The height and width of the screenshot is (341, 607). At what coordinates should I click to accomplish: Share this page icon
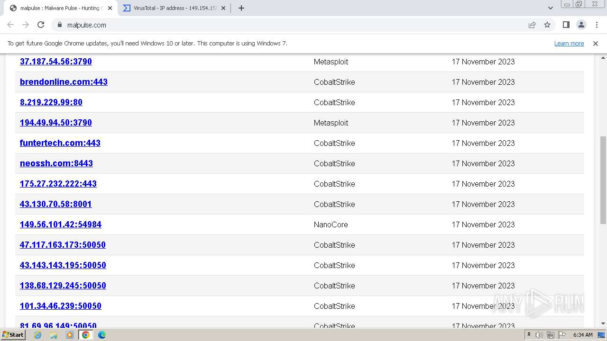click(532, 25)
